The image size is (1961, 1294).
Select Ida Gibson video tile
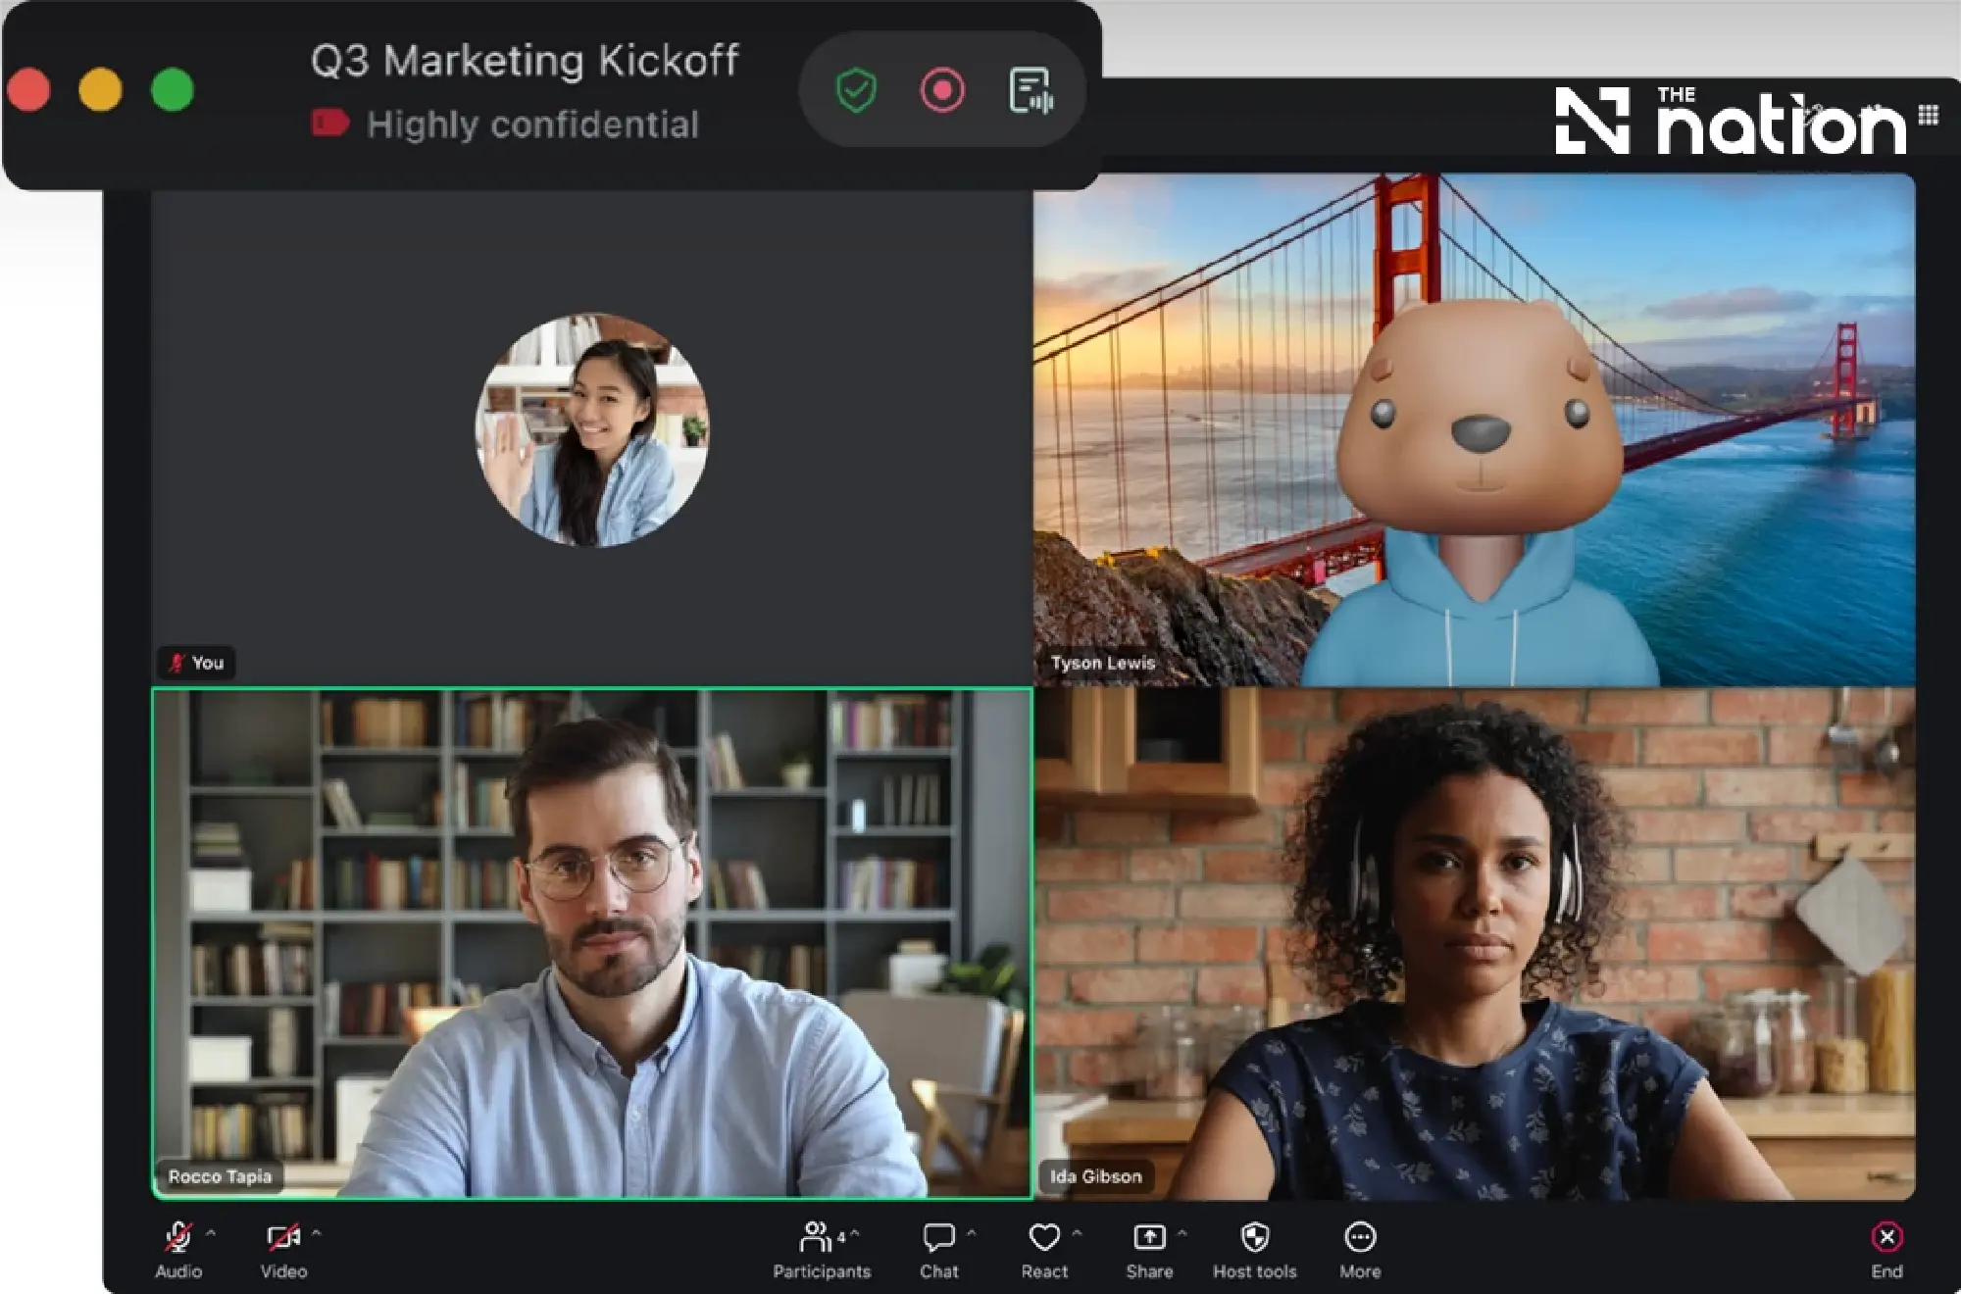[1475, 943]
